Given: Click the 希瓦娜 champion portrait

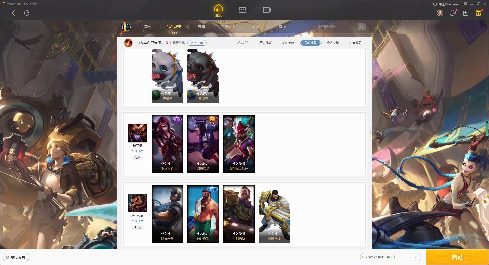Looking at the screenshot, I should [138, 132].
